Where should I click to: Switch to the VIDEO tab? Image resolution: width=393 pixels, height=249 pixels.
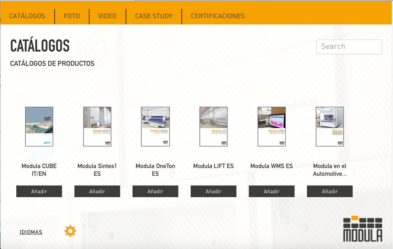click(x=107, y=16)
